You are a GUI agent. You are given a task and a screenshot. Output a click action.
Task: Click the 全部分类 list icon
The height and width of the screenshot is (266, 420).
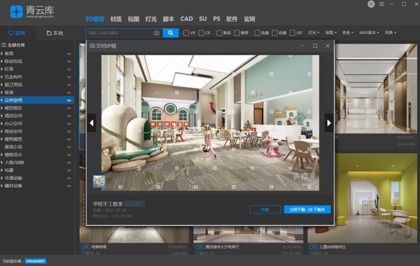click(3, 45)
